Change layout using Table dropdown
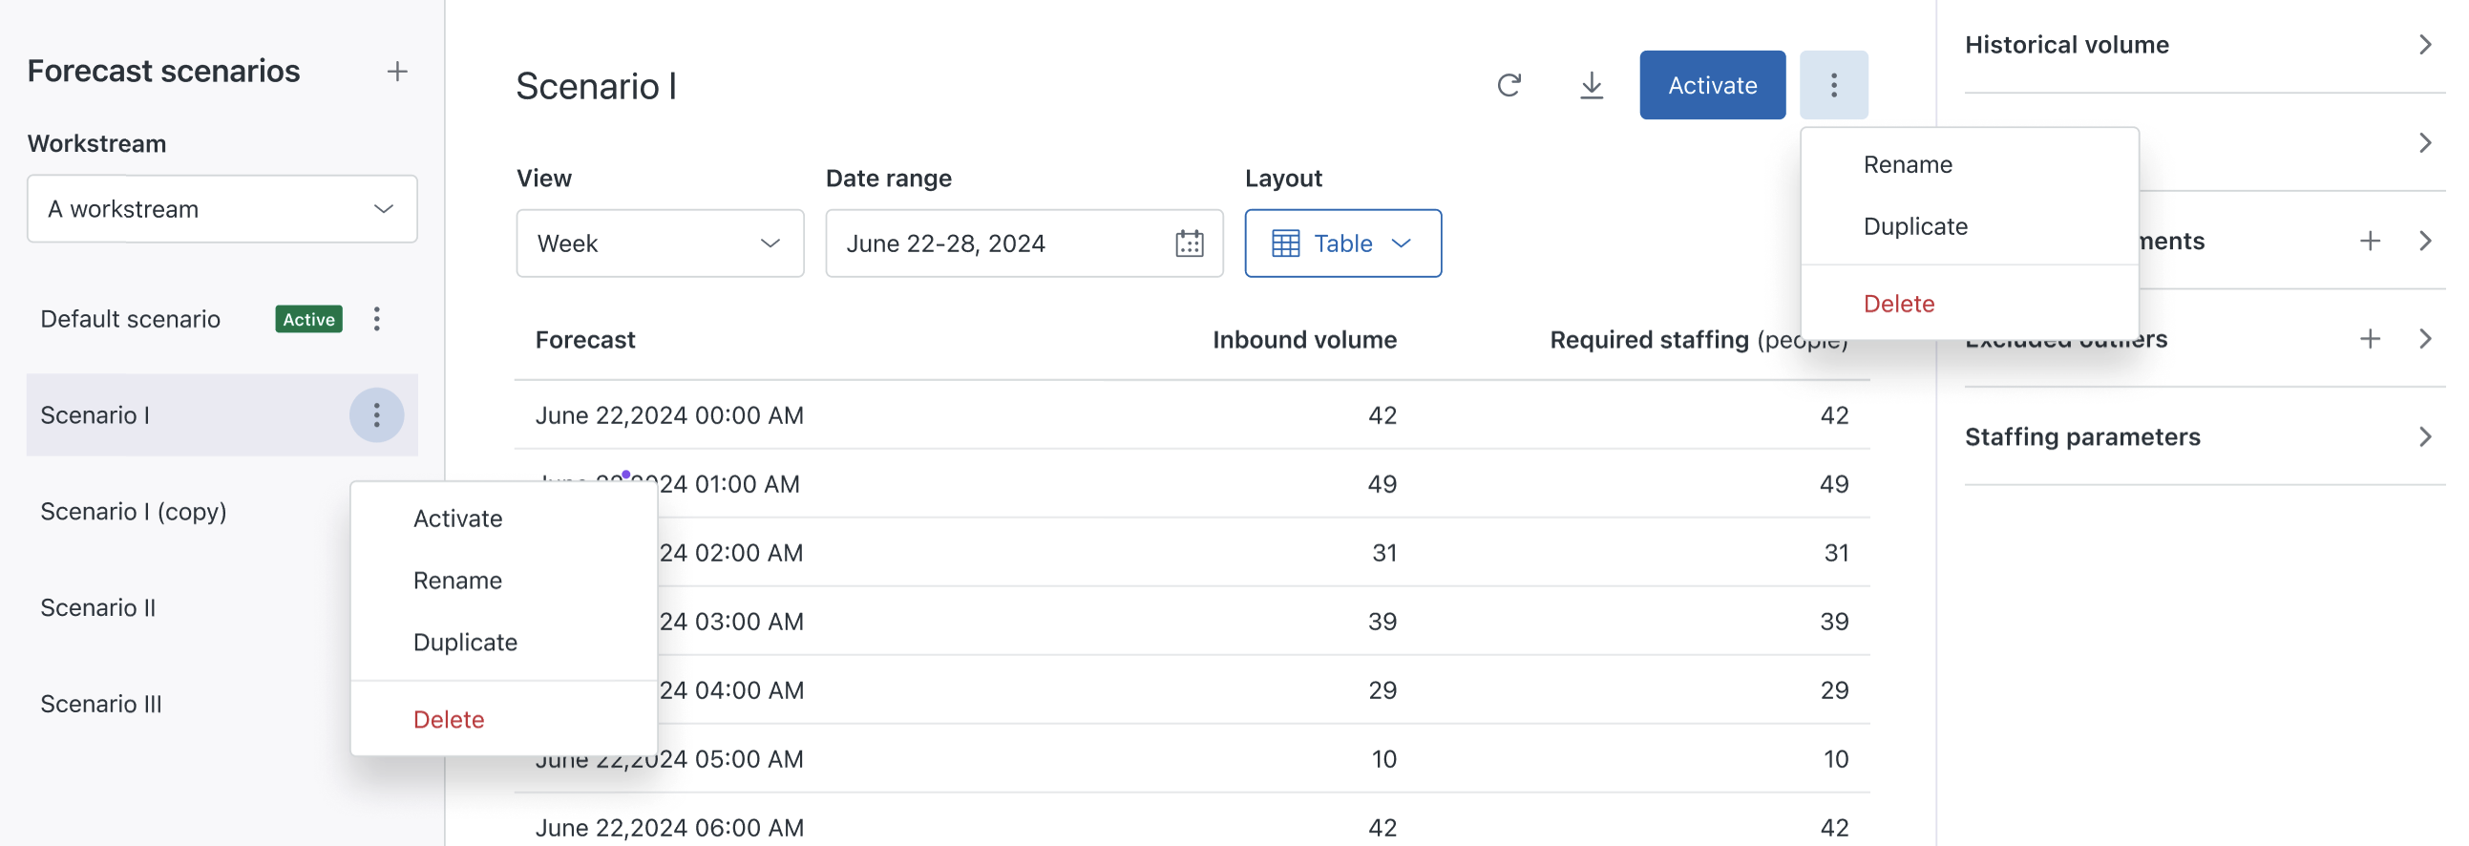This screenshot has width=2469, height=846. click(x=1341, y=243)
